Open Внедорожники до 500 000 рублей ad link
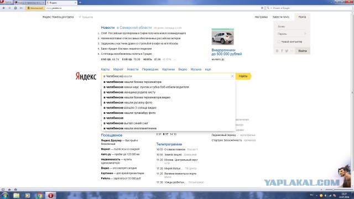354x199 pixels. 226,52
